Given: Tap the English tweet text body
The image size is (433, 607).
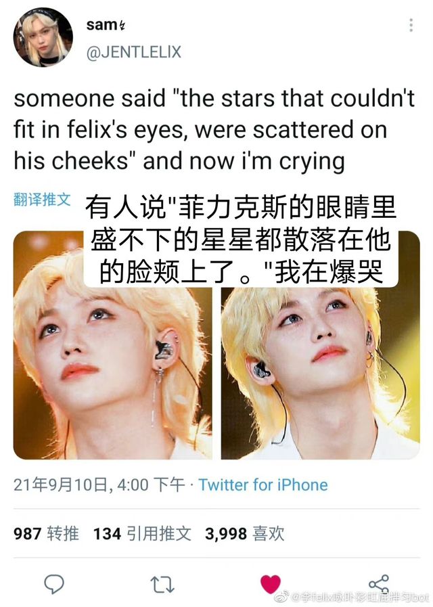Looking at the screenshot, I should [214, 130].
